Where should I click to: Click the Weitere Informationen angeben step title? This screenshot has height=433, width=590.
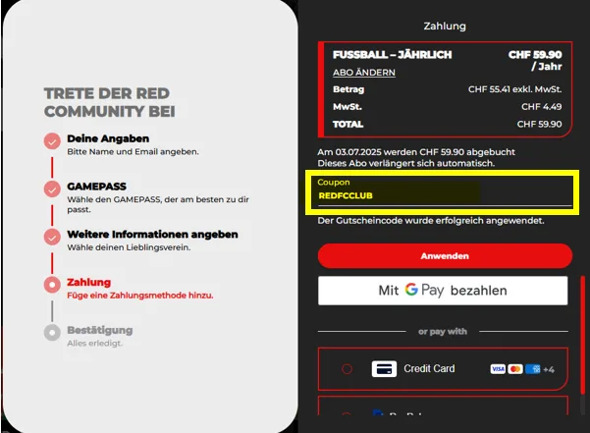pyautogui.click(x=152, y=234)
